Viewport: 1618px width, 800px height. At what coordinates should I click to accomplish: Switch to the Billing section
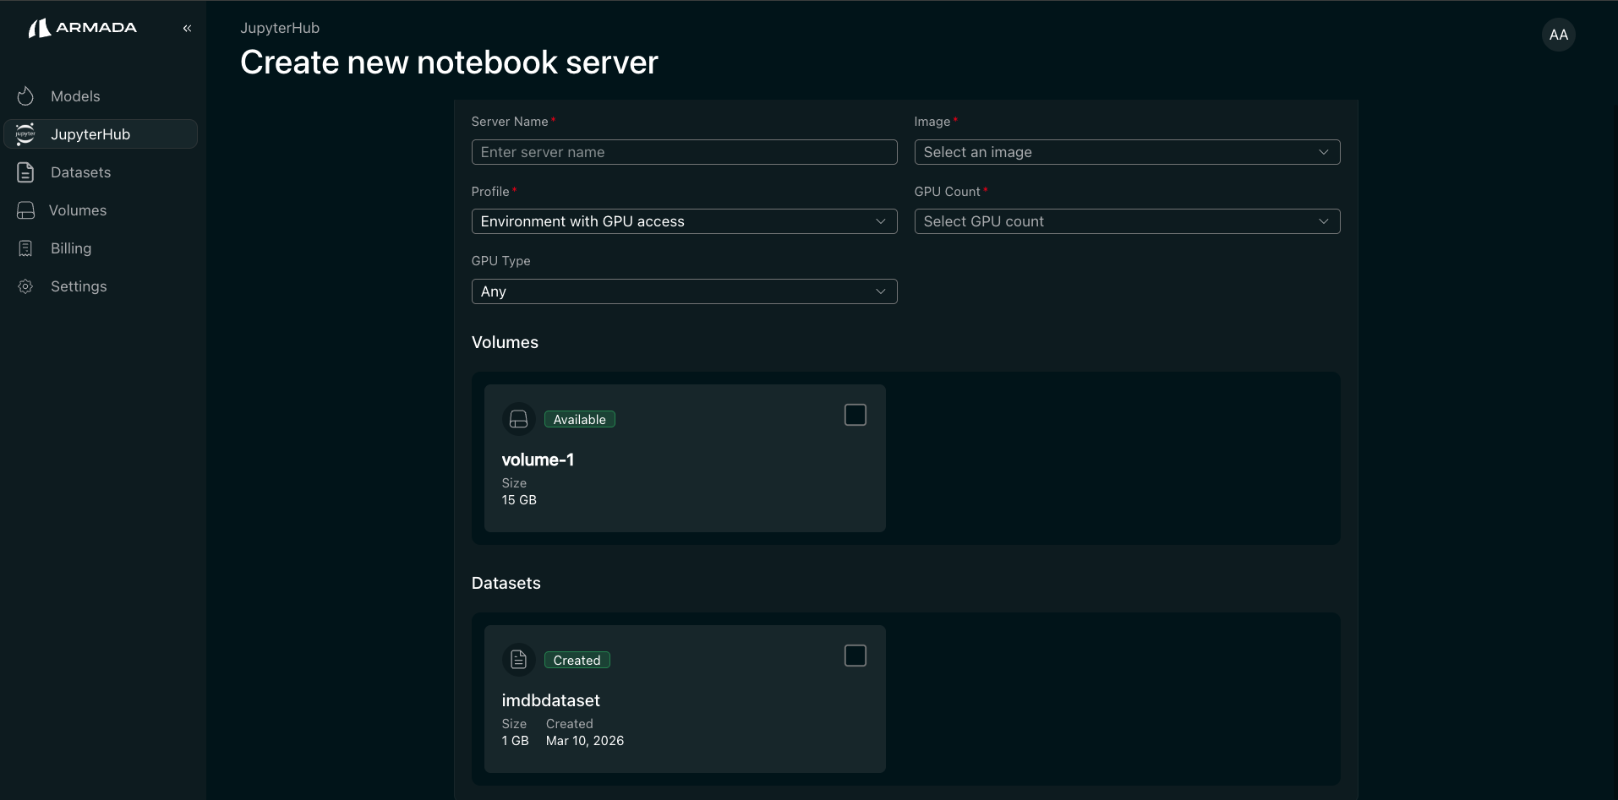point(69,248)
